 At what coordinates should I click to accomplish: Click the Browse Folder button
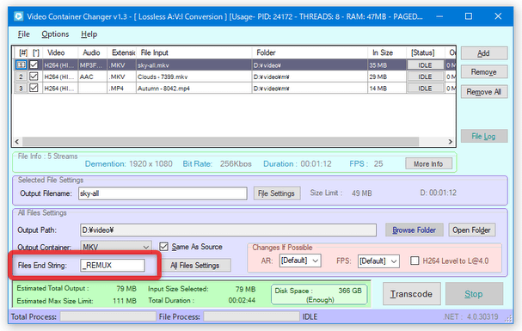pos(415,230)
